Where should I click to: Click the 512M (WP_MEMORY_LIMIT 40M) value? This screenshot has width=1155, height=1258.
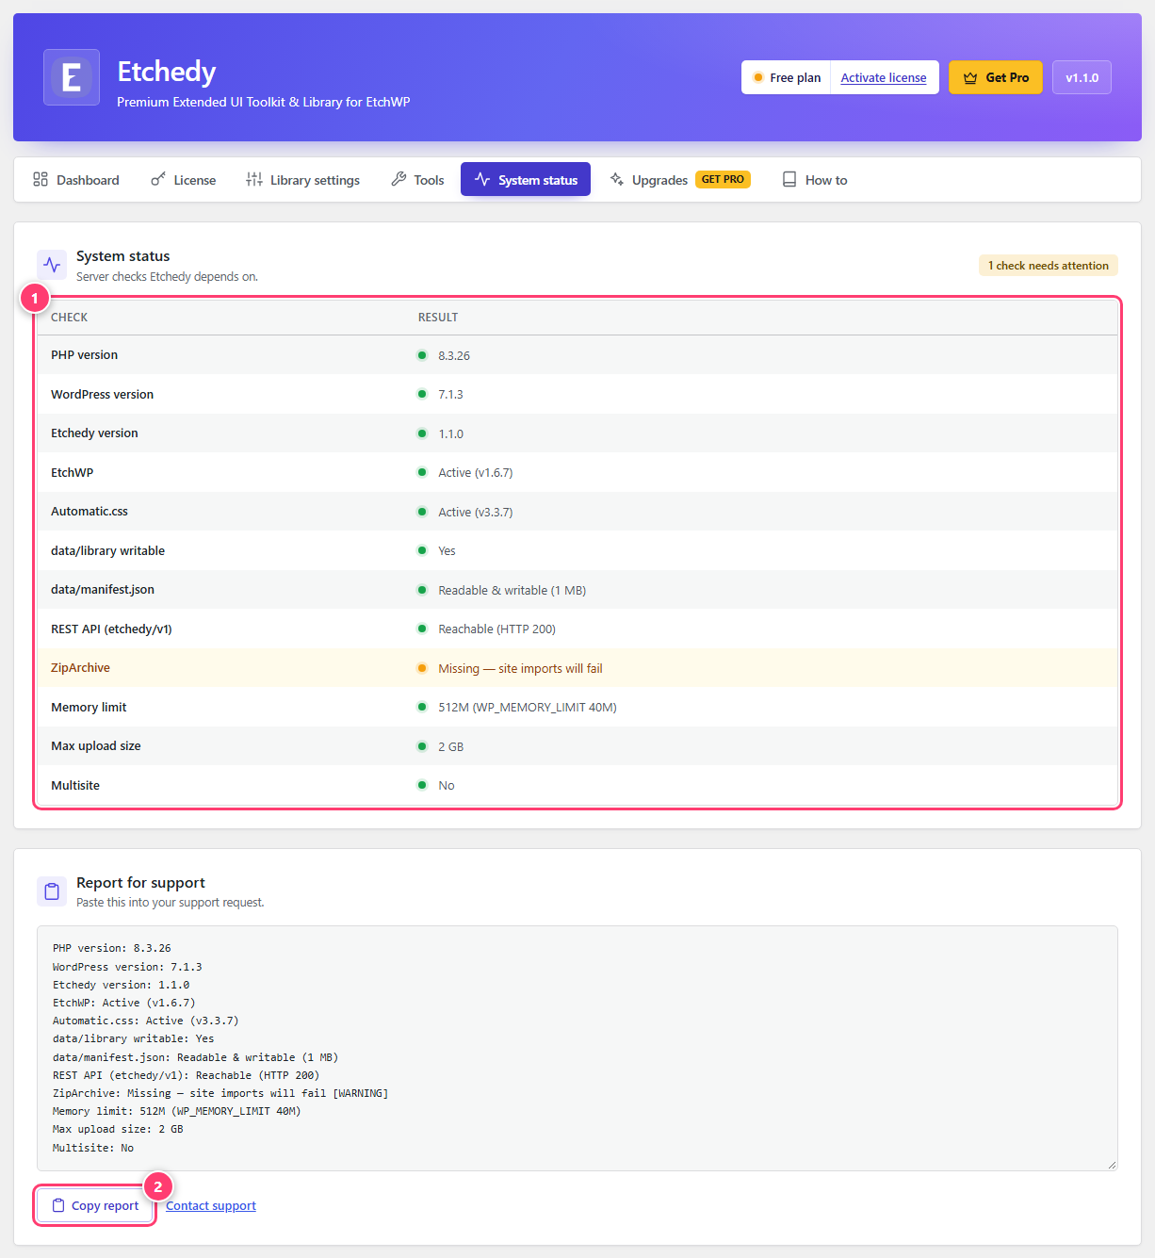pyautogui.click(x=528, y=707)
